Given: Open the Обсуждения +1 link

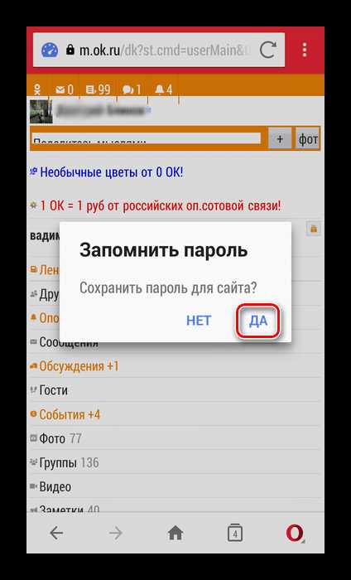Looking at the screenshot, I should pos(79,366).
